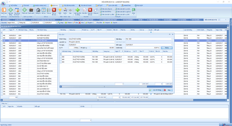
Task: Switch to the SỔ QUỸ ribbon tab
Action: tap(99, 6)
